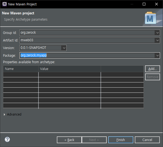Click the Add... button
The image size is (163, 147).
(x=152, y=69)
